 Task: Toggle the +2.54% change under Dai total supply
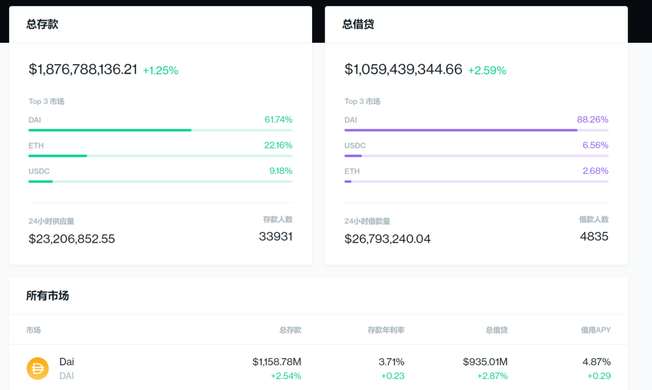[287, 376]
